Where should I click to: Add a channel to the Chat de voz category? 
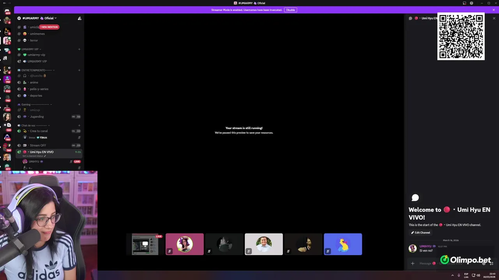point(79,126)
